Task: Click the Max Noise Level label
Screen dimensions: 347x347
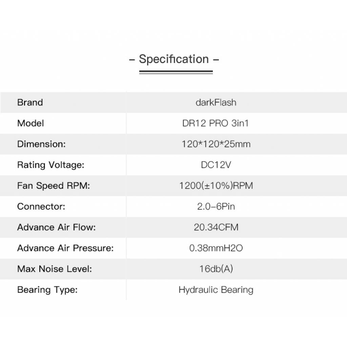Action: point(55,269)
